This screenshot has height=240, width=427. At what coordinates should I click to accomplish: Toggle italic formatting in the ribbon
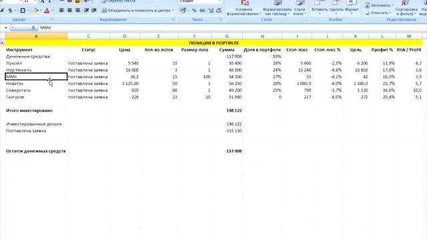tap(2, 11)
